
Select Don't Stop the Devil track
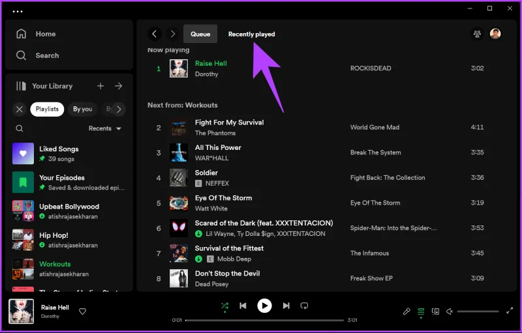227,274
